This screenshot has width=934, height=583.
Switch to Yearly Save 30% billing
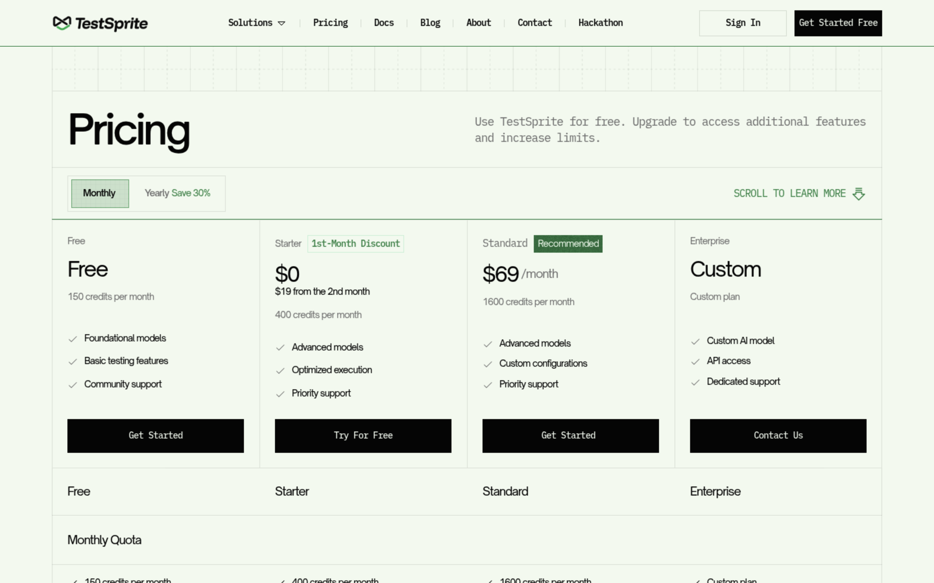[177, 193]
